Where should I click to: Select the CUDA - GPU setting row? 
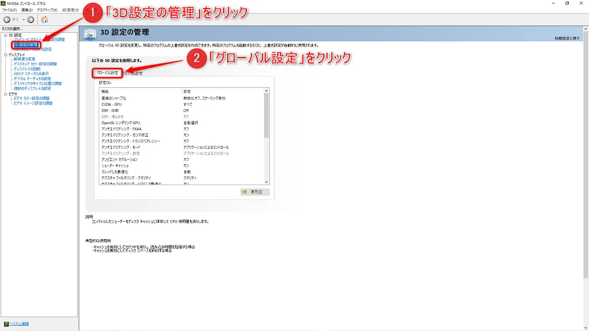click(182, 105)
